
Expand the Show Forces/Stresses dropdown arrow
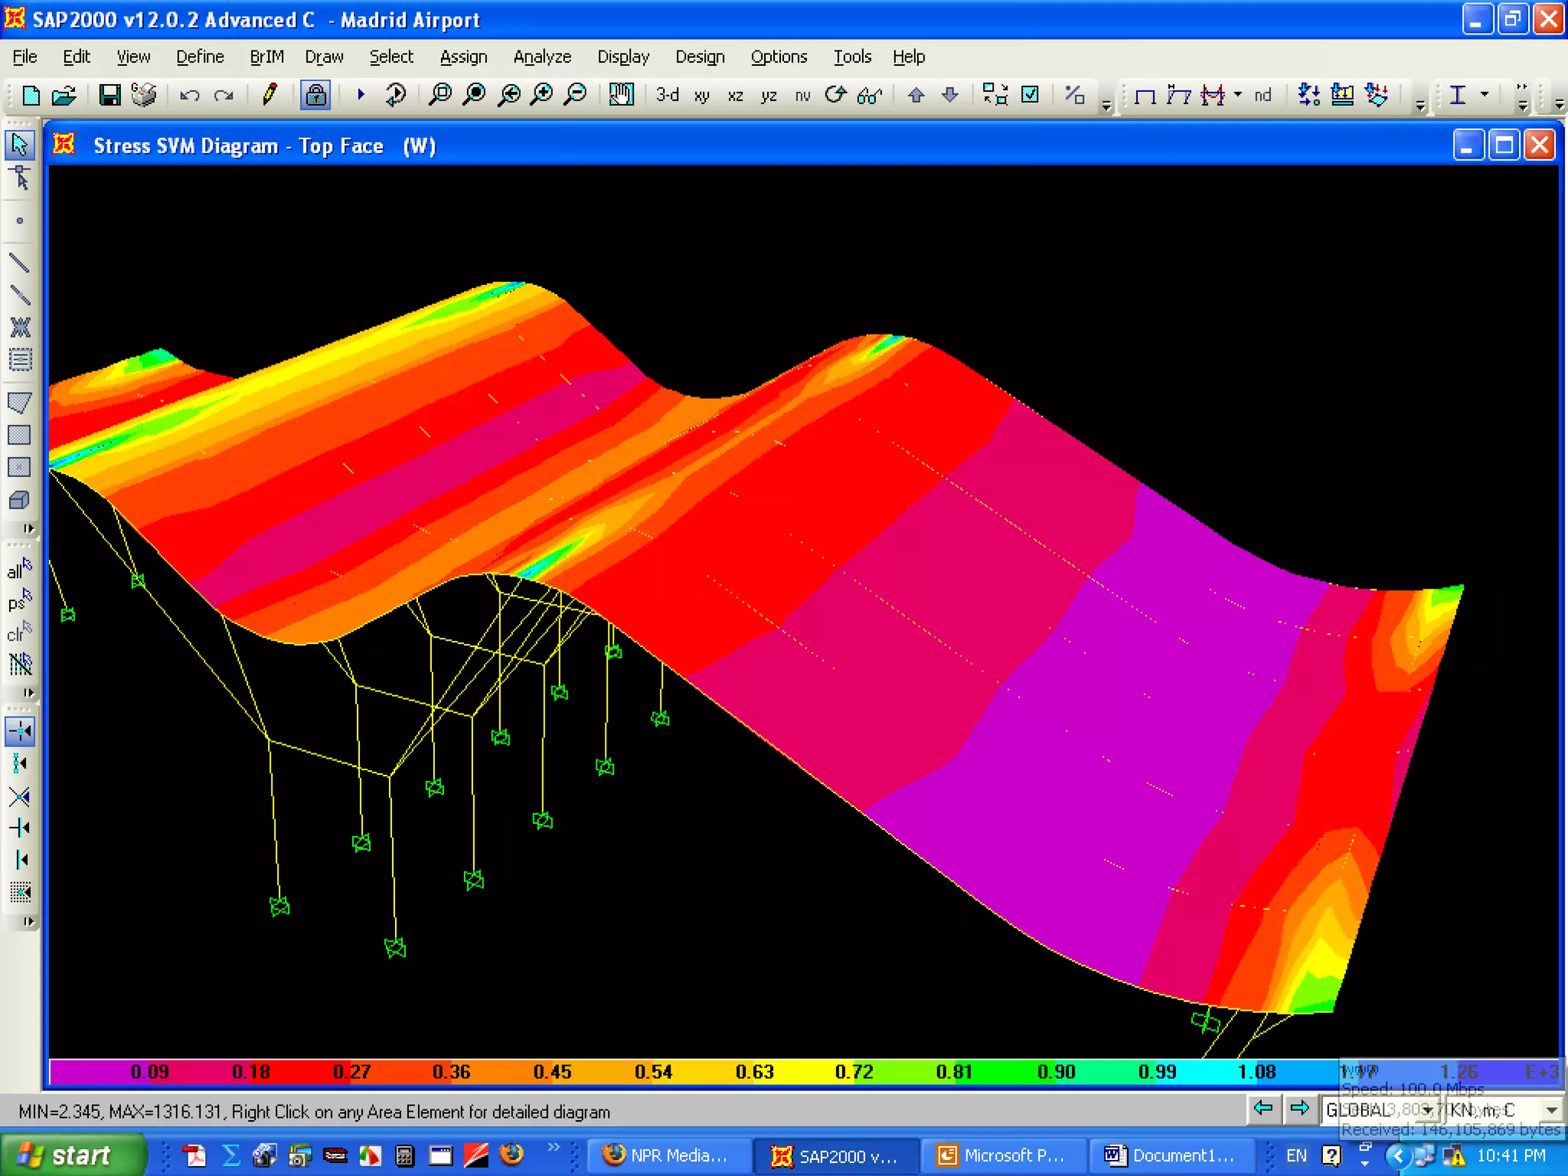click(1238, 94)
